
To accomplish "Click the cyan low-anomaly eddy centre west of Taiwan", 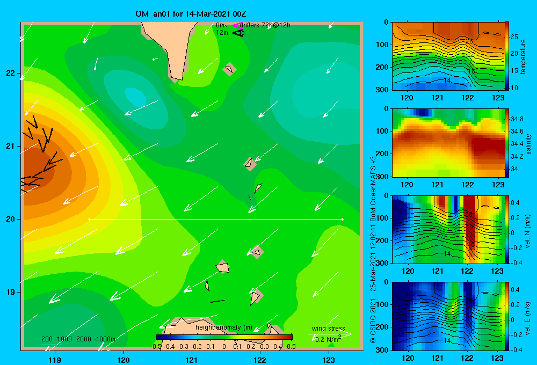I will [x=136, y=97].
